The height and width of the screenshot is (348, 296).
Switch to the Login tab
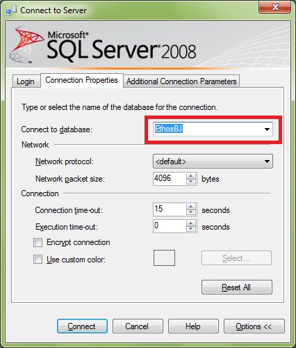pyautogui.click(x=26, y=81)
